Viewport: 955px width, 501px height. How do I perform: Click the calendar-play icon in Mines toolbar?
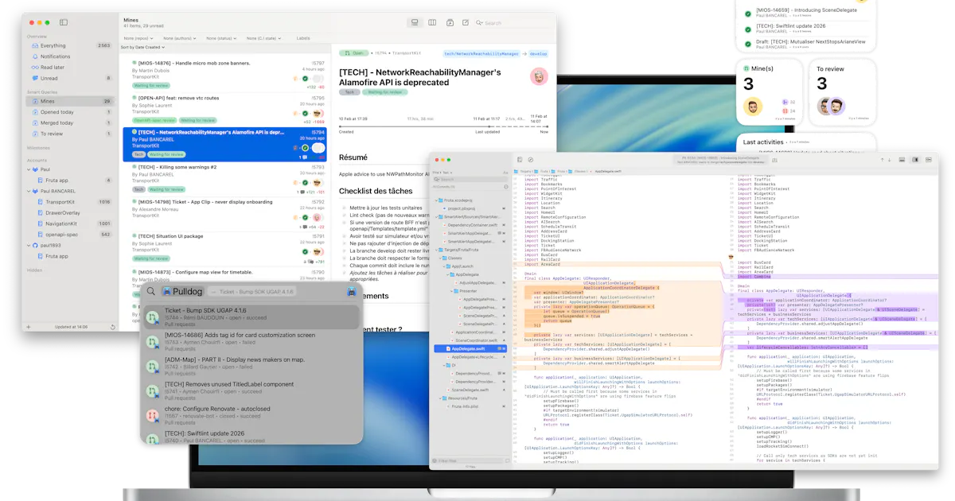pos(450,22)
